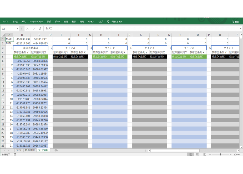Click cell with value 30858.68805
243x174 pixels.
click(x=39, y=61)
